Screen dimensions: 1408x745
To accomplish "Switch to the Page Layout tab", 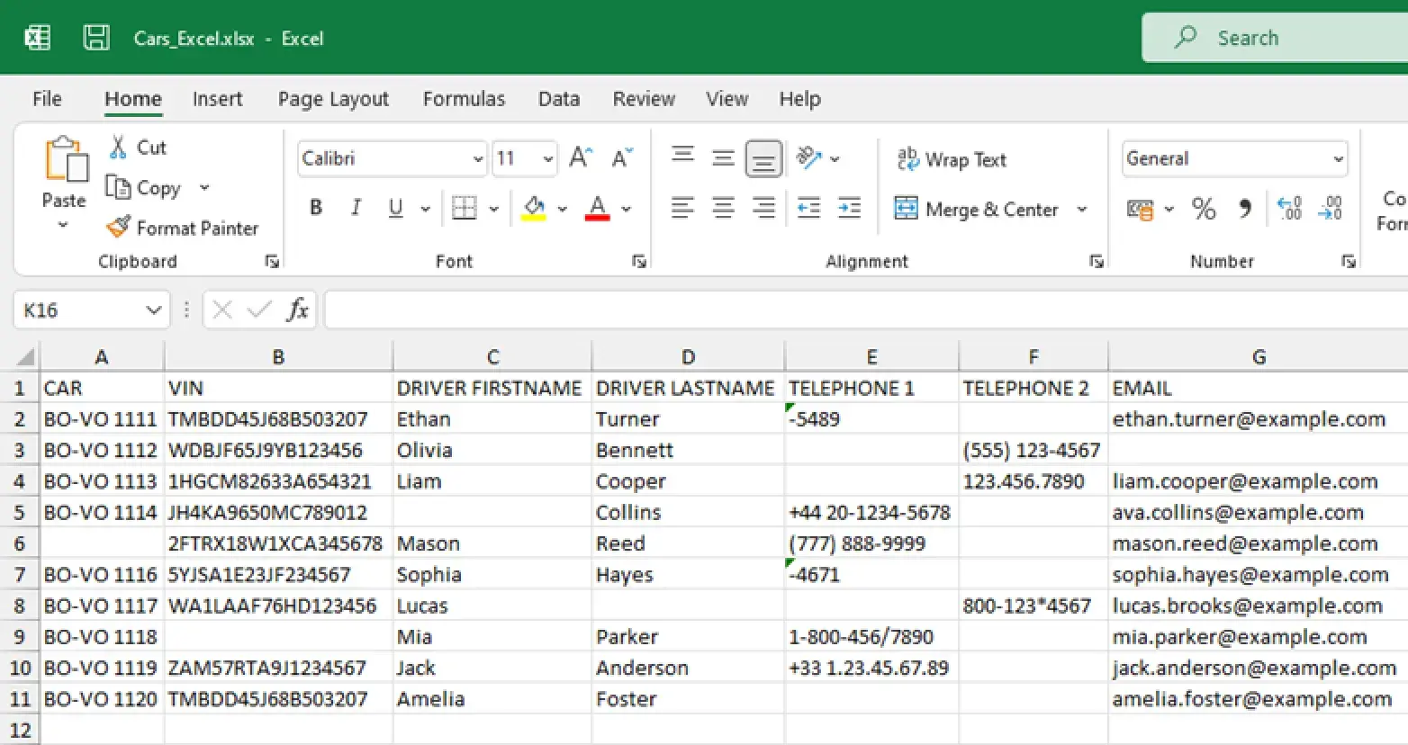I will (333, 99).
